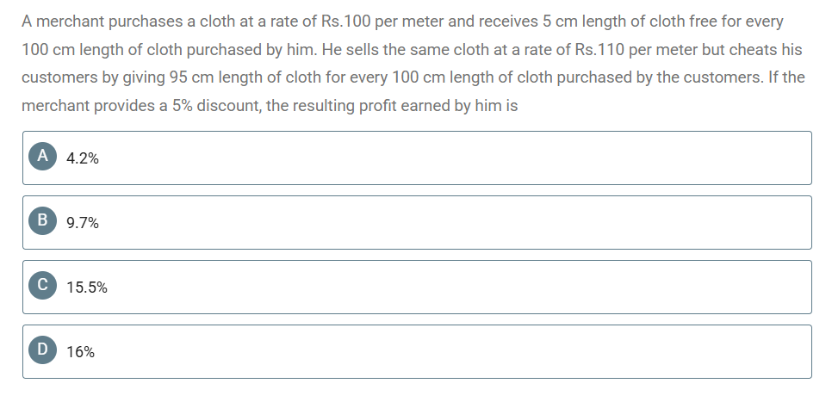Click the circled B option badge
832x402 pixels.
point(42,220)
